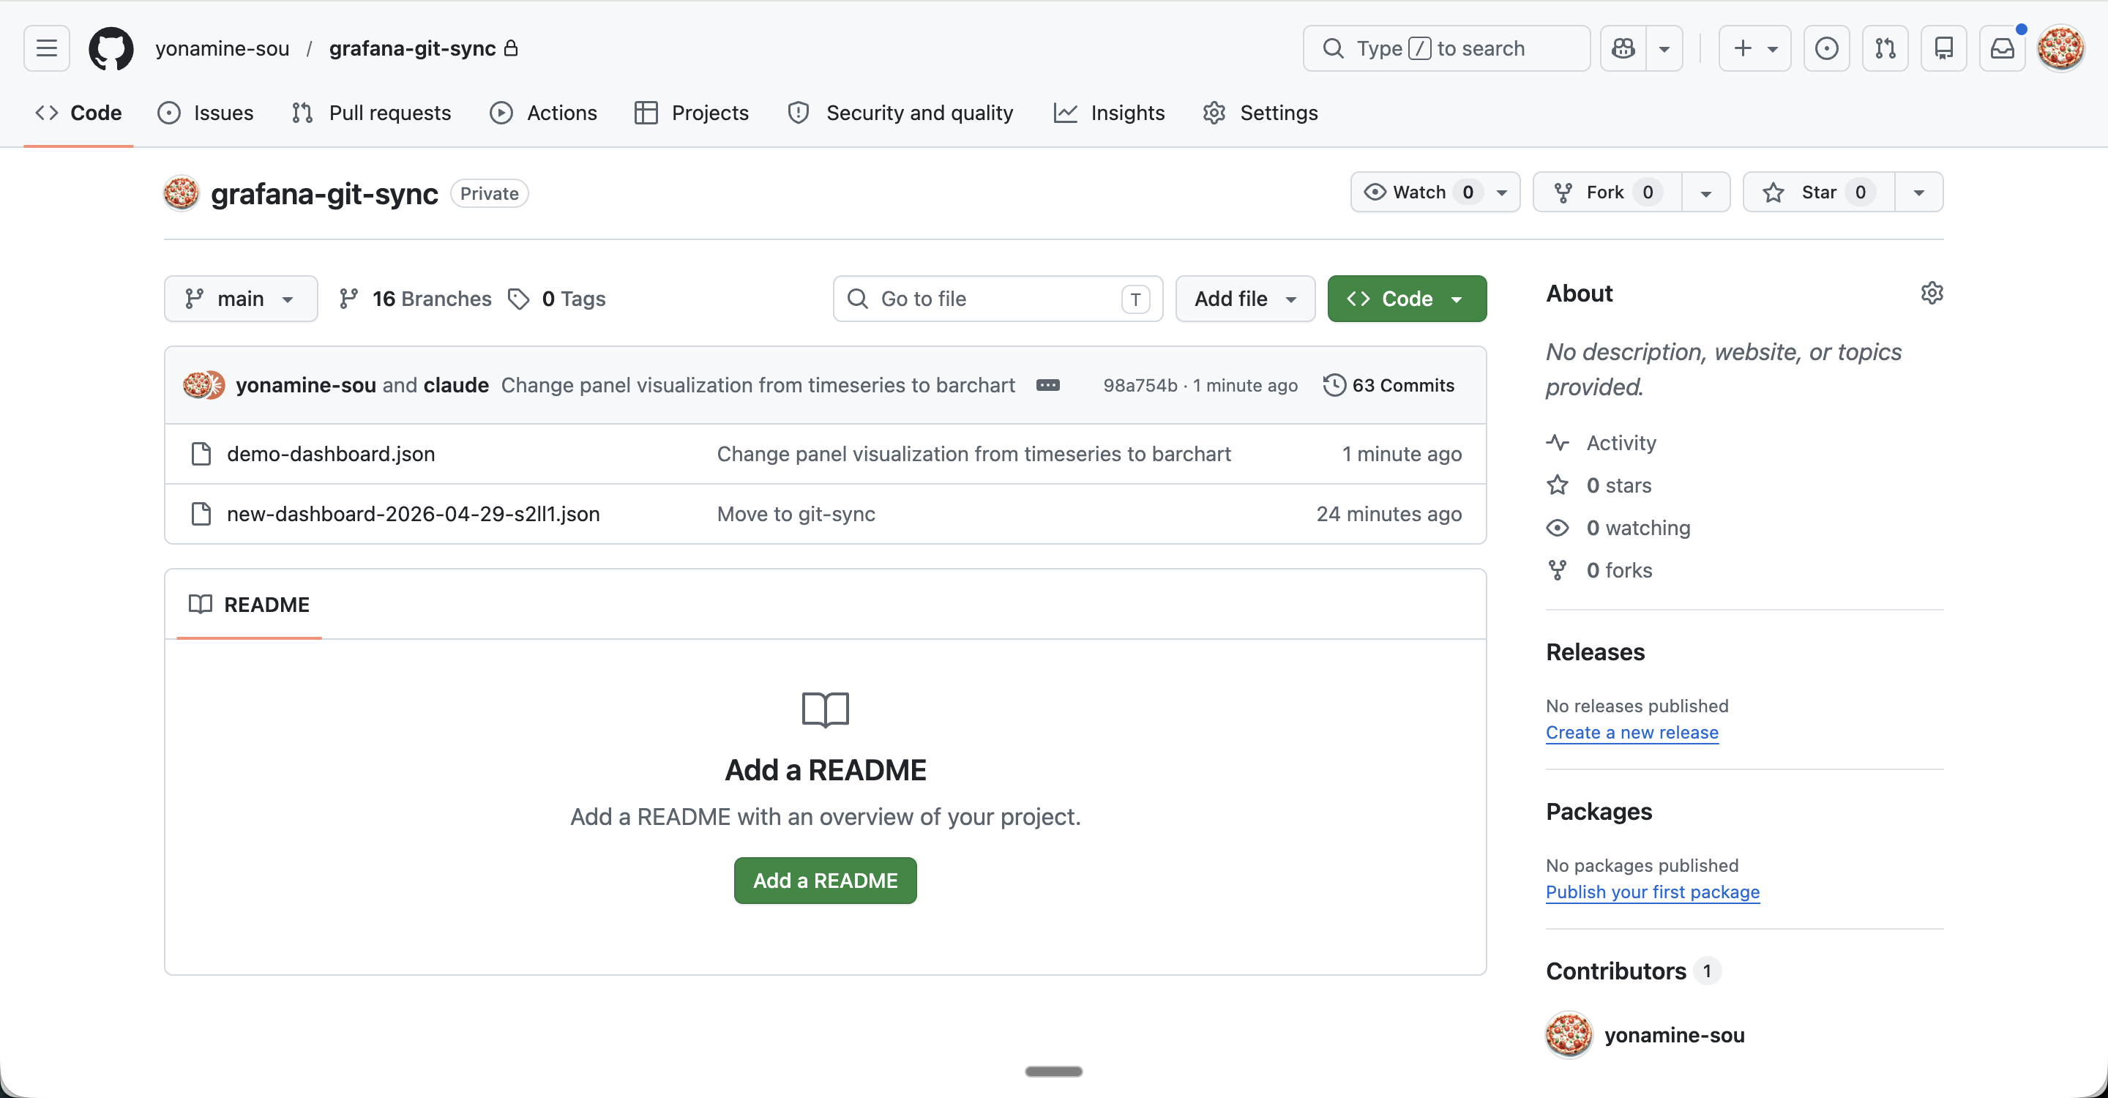Watch the repository for notifications
Viewport: 2108px width, 1098px height.
click(x=1420, y=193)
